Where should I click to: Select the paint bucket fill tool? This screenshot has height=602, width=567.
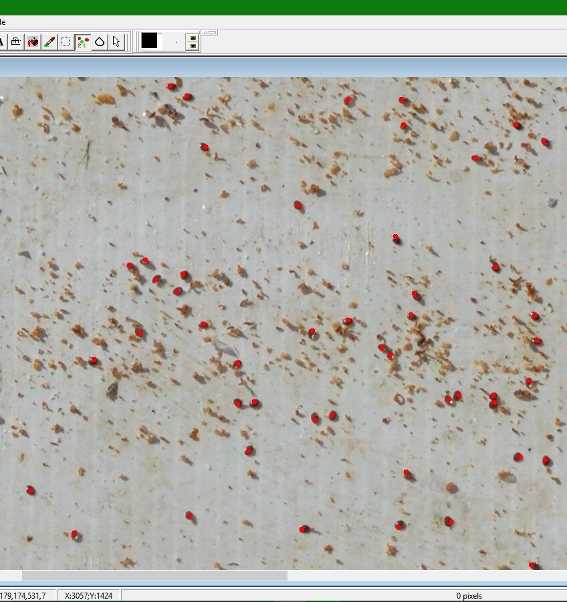click(32, 42)
